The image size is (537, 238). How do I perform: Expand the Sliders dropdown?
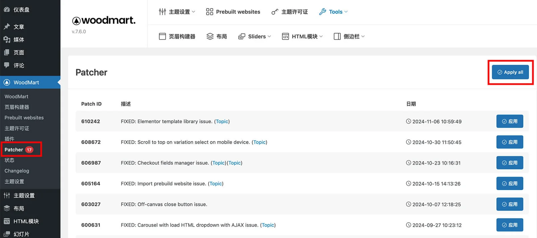pos(254,36)
